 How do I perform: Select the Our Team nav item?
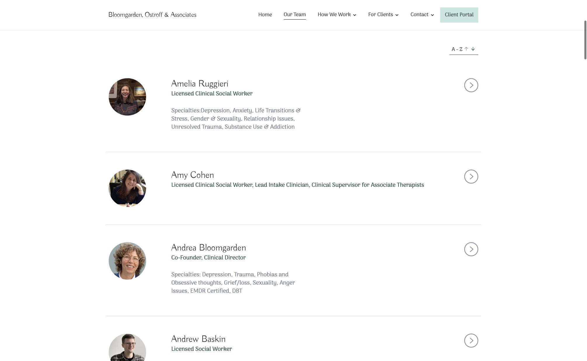(x=295, y=15)
